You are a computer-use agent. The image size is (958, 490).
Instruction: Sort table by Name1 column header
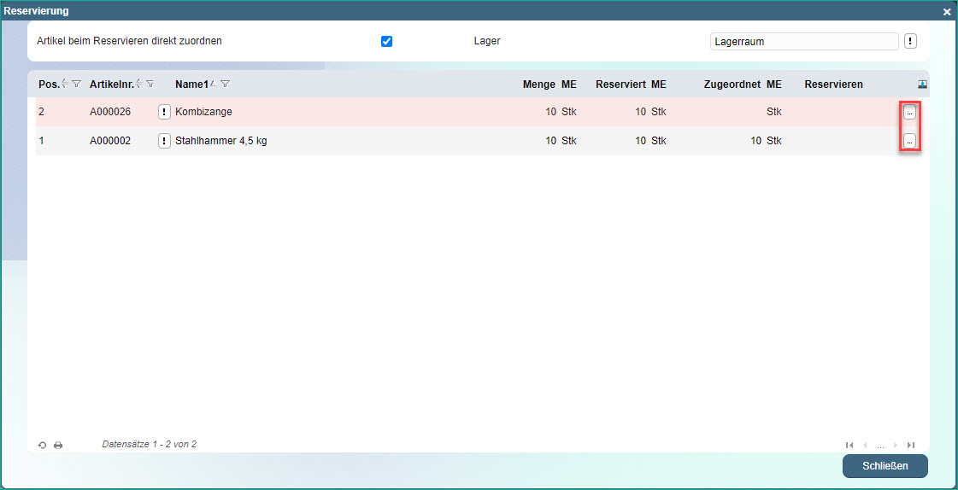[x=191, y=85]
